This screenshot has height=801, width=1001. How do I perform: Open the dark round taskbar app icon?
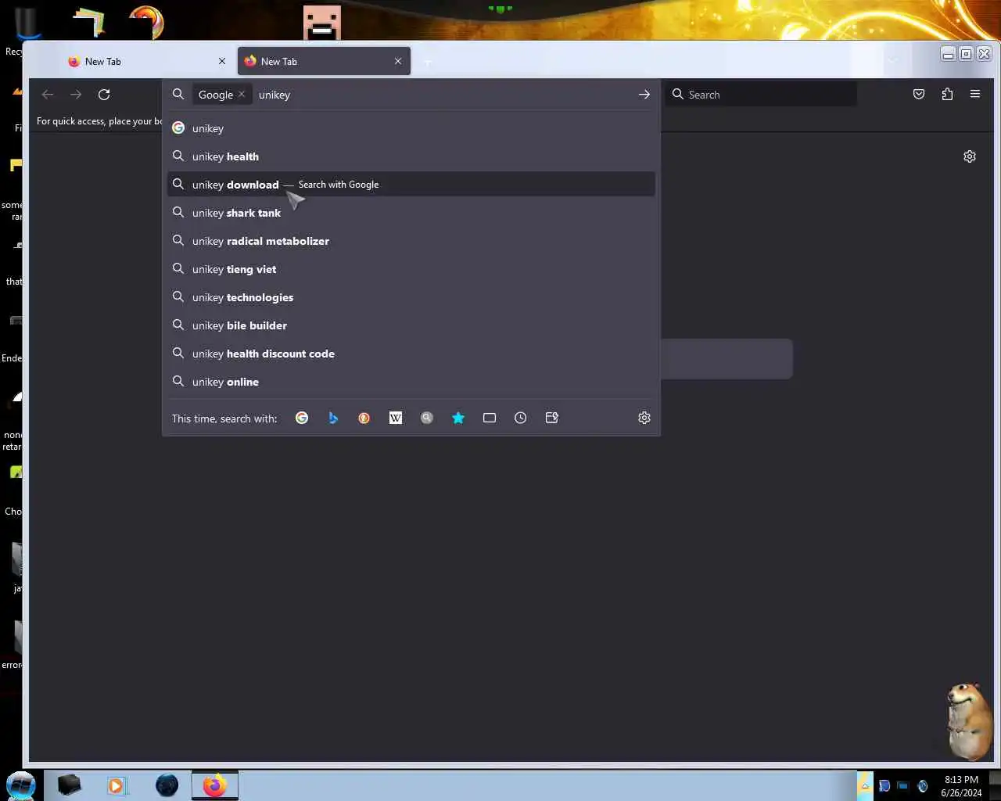coord(167,785)
